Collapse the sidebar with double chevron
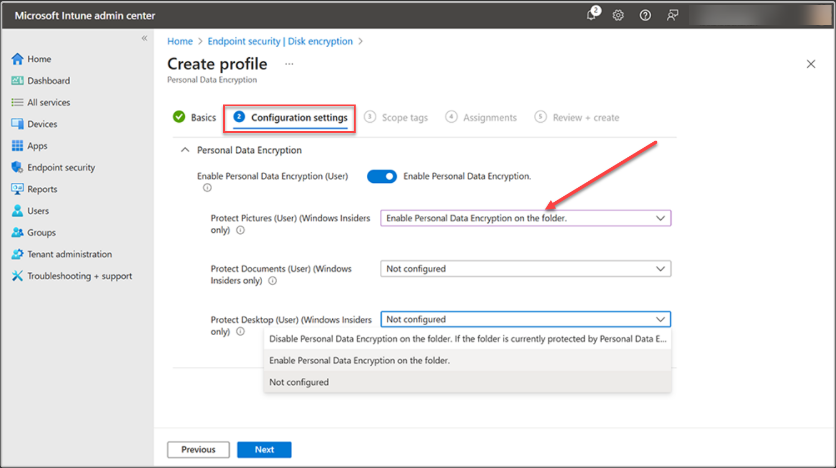The height and width of the screenshot is (468, 836). 144,38
